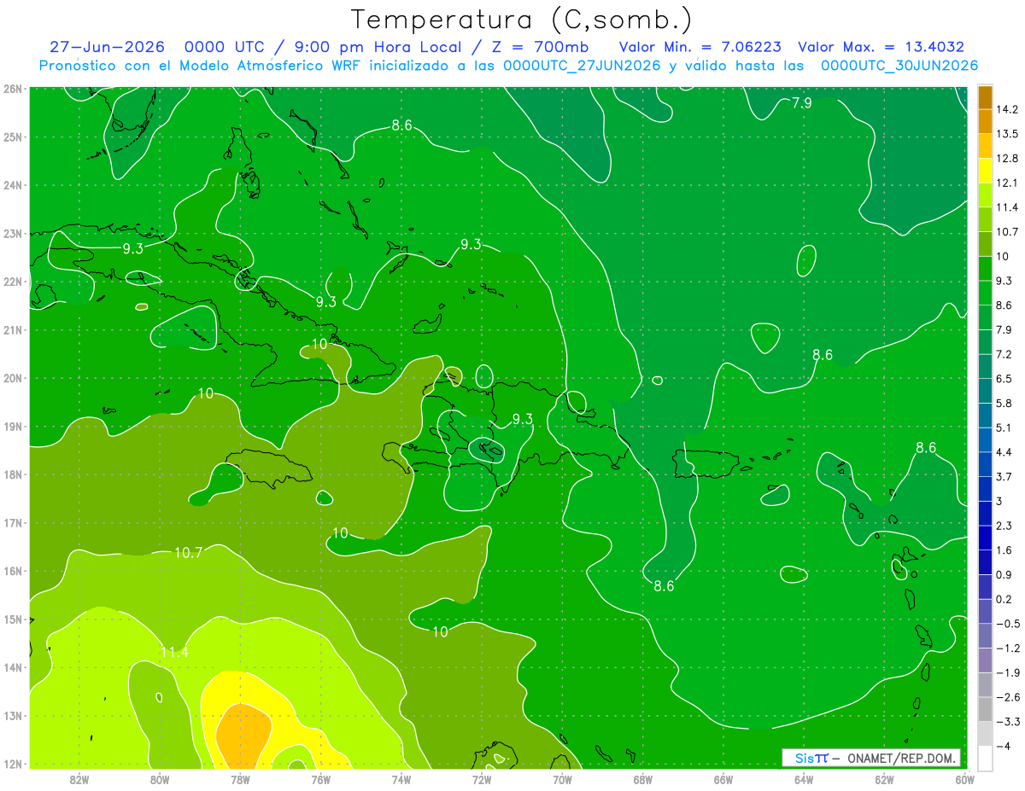This screenshot has height=791, width=1025.
Task: Click the '78W' longitude axis label
Action: (240, 779)
